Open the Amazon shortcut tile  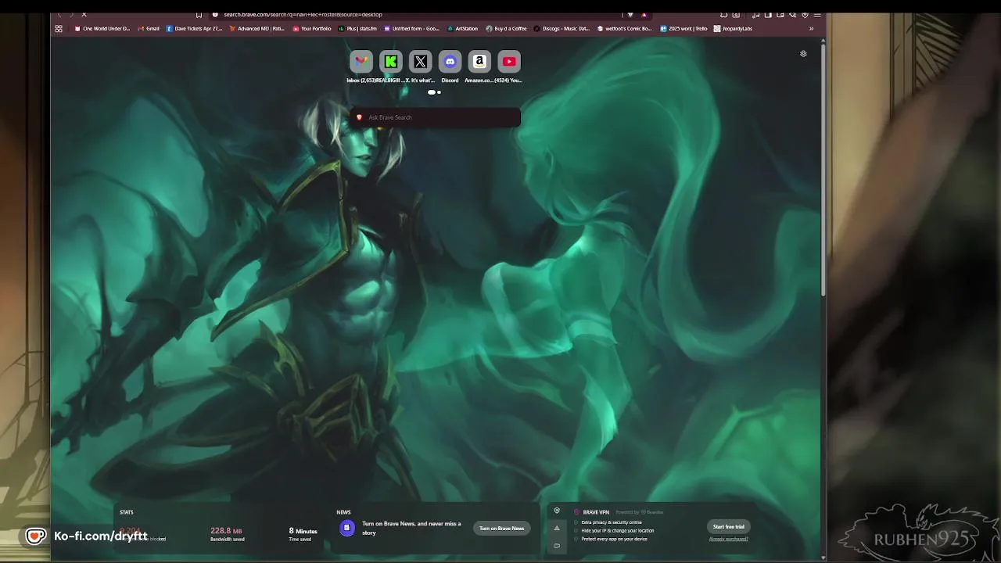point(479,62)
